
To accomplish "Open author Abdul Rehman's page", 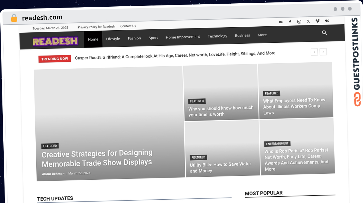I will coord(53,174).
